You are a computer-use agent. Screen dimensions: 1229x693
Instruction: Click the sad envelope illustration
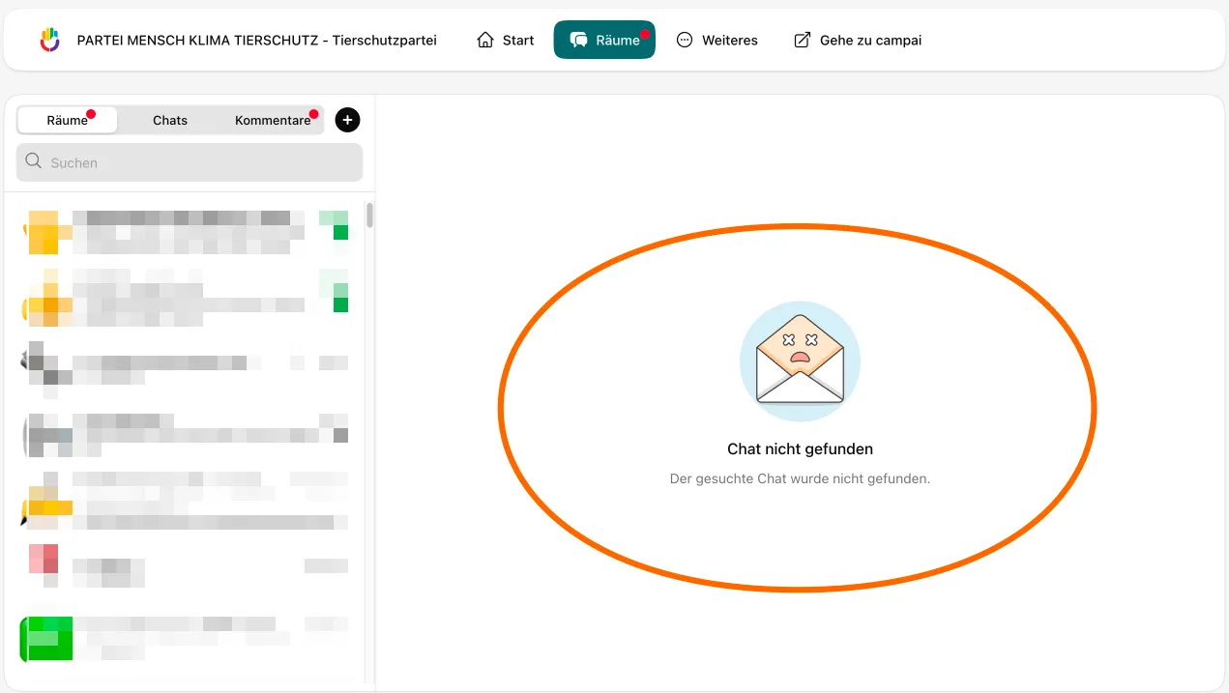click(800, 361)
